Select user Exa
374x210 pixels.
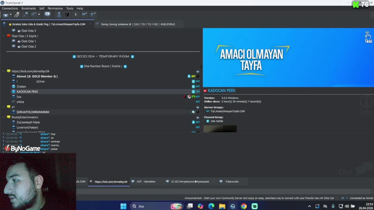(19, 97)
